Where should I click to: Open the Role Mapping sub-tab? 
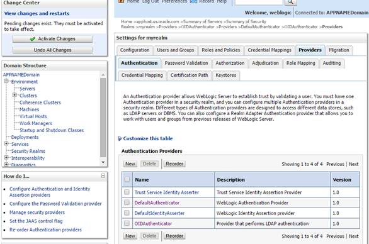pyautogui.click(x=300, y=63)
